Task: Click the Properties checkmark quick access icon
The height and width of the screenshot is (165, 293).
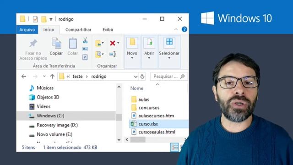Action: point(35,19)
